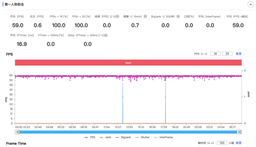
Task: Toggle the BigJank series in the legend
Action: [123, 137]
